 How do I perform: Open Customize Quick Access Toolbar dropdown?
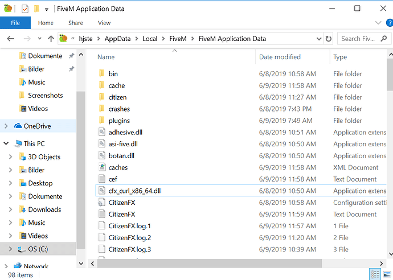click(47, 9)
